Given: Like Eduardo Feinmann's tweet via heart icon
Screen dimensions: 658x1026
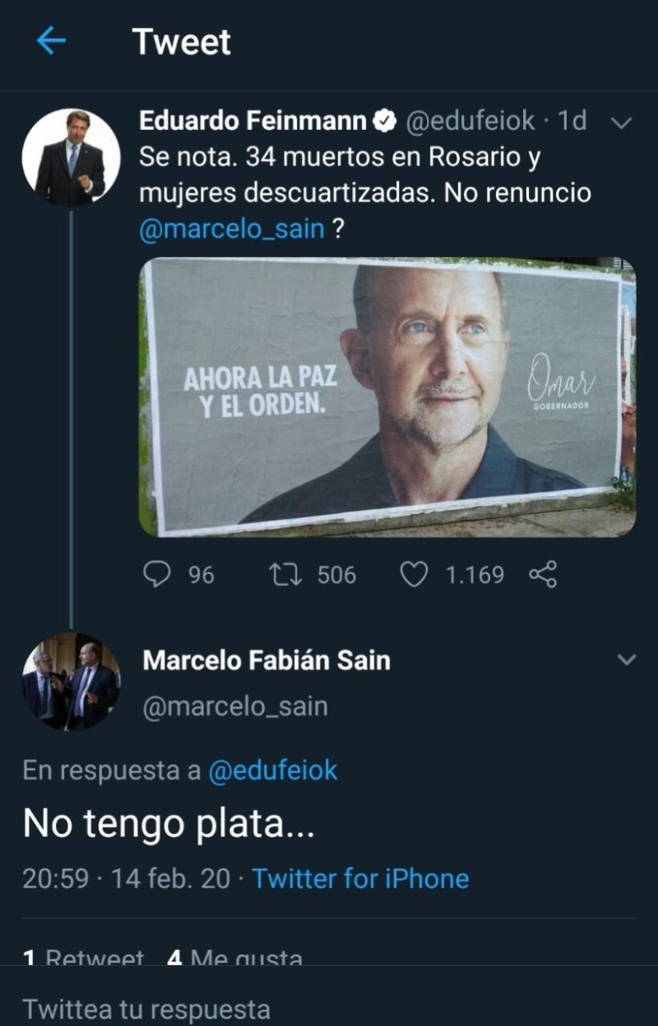Looking at the screenshot, I should [x=414, y=574].
